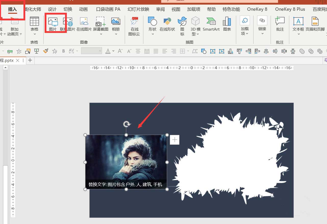The width and height of the screenshot is (327, 224).
Task: Select the woman photo on the slide
Action: click(x=126, y=158)
